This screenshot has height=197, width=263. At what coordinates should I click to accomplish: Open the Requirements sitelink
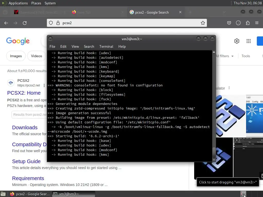coord(28,179)
